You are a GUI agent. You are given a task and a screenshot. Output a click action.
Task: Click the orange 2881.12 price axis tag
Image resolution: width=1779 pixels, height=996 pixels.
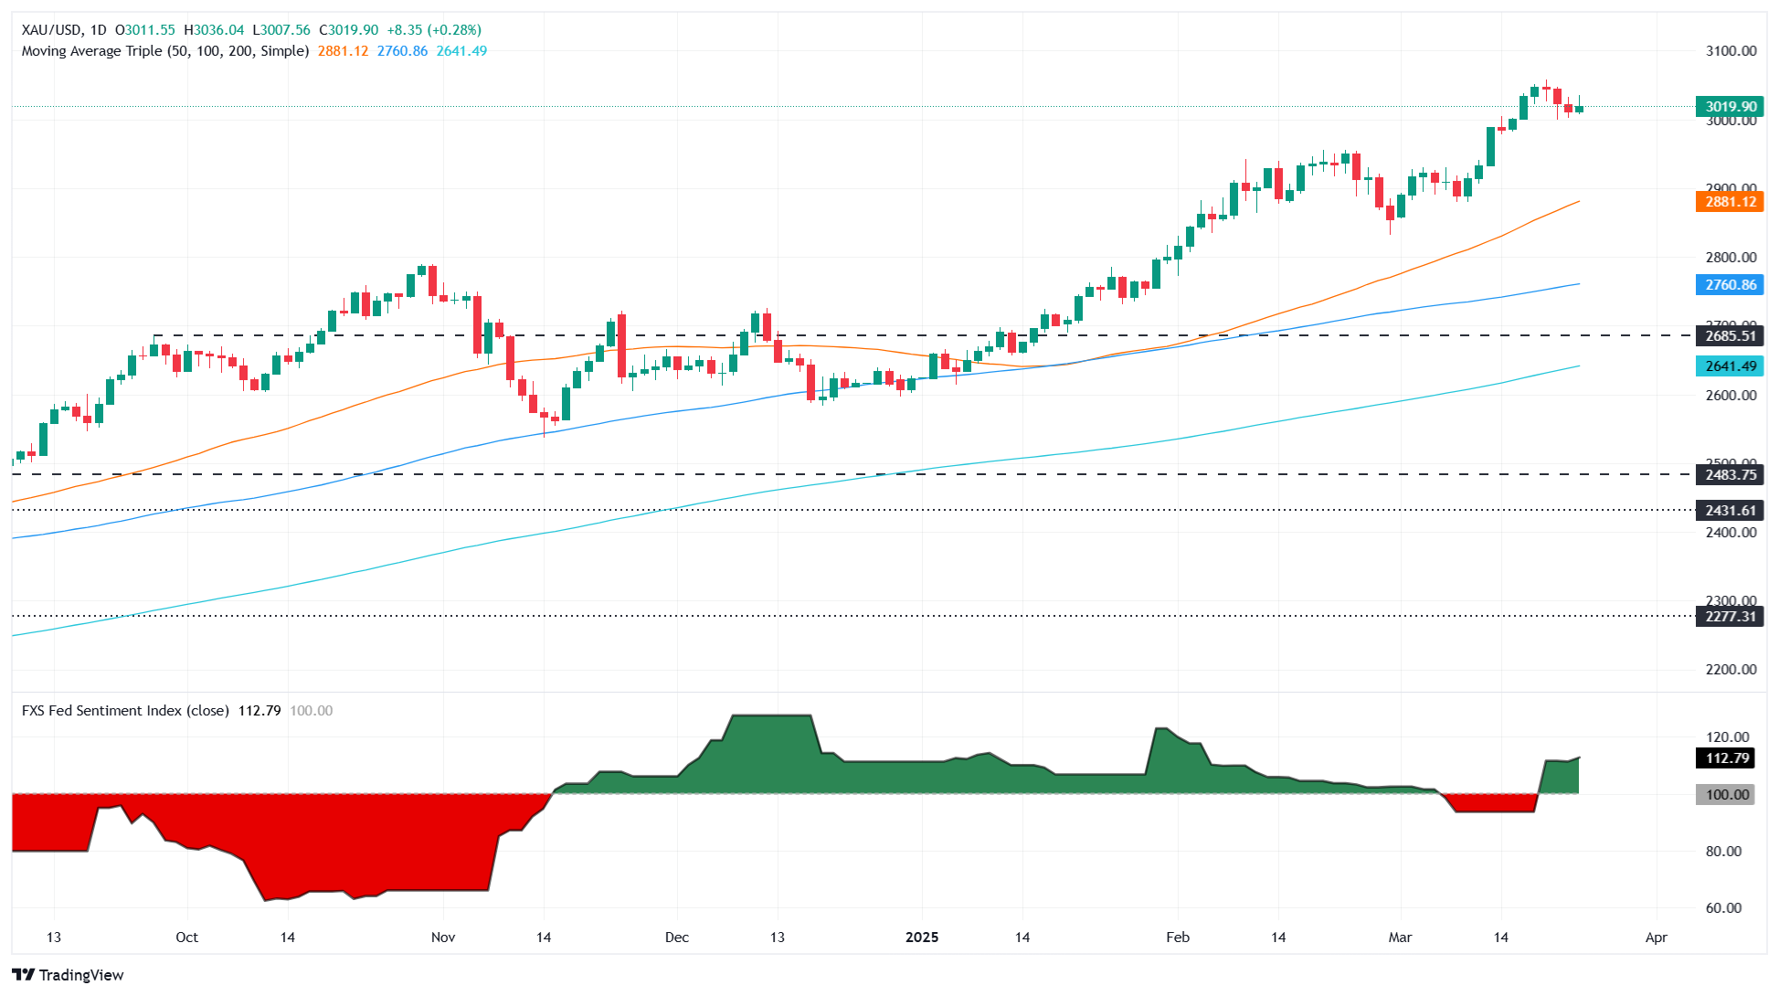(x=1730, y=202)
